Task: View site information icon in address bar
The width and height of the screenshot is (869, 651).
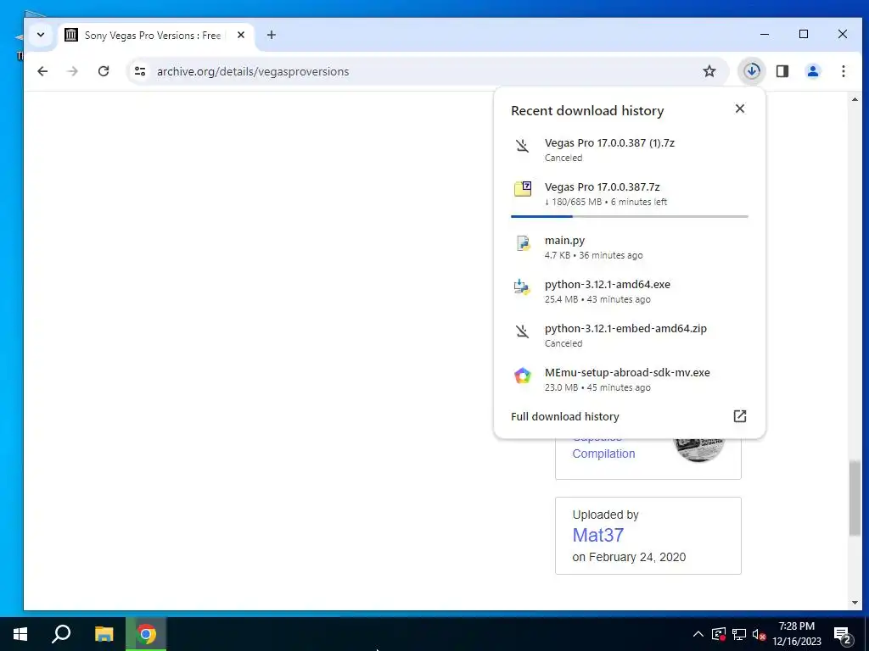Action: click(x=140, y=71)
